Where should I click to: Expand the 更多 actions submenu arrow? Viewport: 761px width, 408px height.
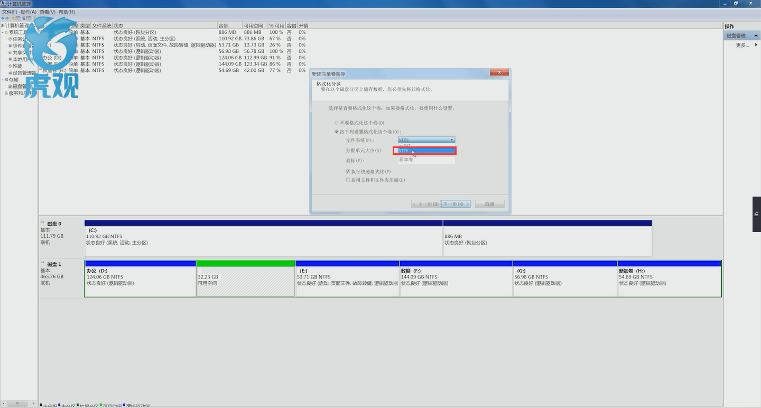tap(756, 45)
